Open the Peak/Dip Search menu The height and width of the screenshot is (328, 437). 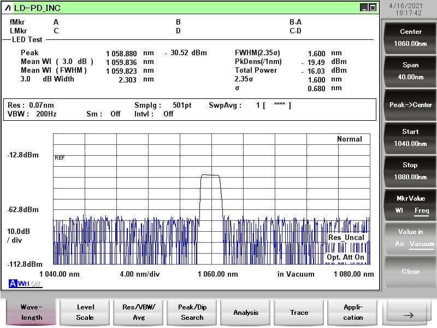192,312
